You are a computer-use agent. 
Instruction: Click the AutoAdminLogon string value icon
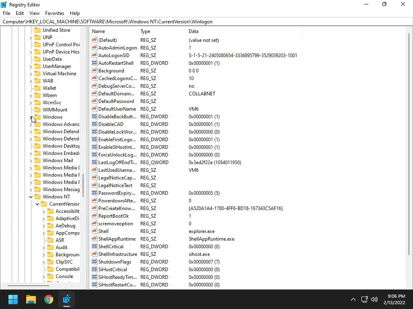click(x=94, y=47)
